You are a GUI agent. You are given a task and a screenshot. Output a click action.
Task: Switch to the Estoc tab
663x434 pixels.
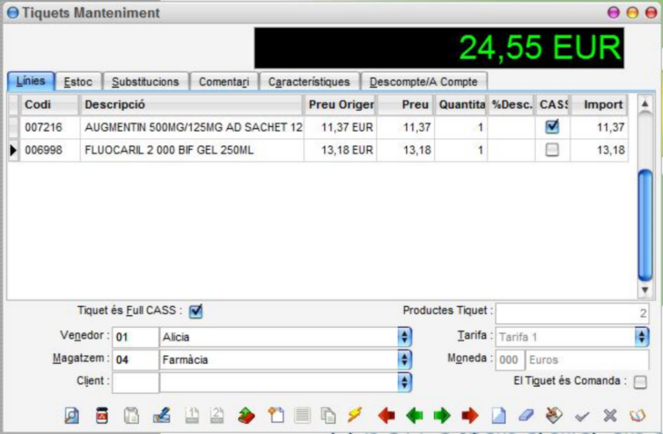[78, 82]
